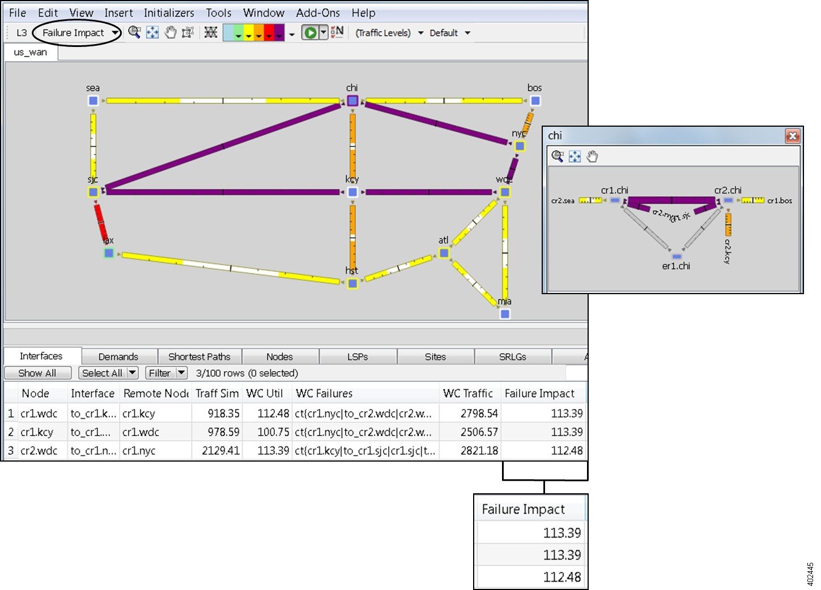
Task: Switch to the Demands tab
Action: pos(118,357)
